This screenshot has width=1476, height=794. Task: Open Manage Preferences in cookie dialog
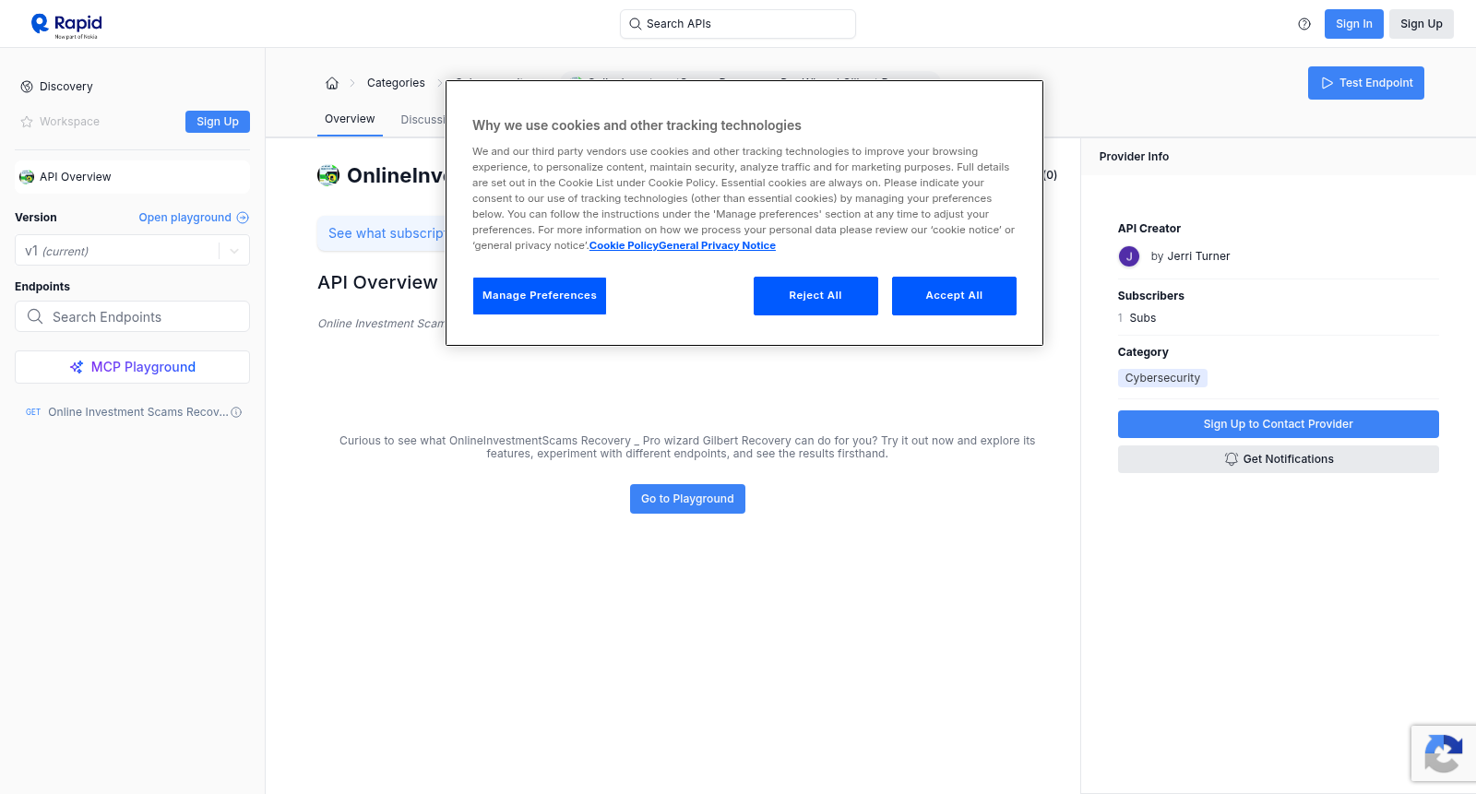[540, 296]
